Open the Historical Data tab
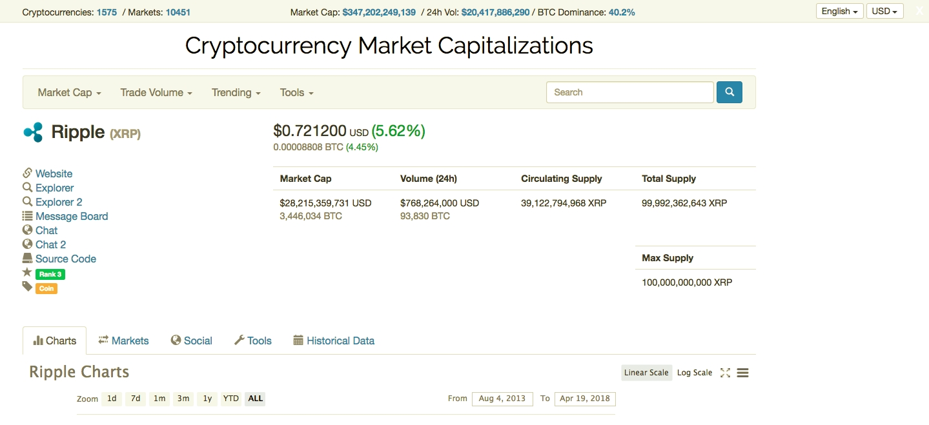Viewport: 929px width, 425px height. click(x=334, y=341)
